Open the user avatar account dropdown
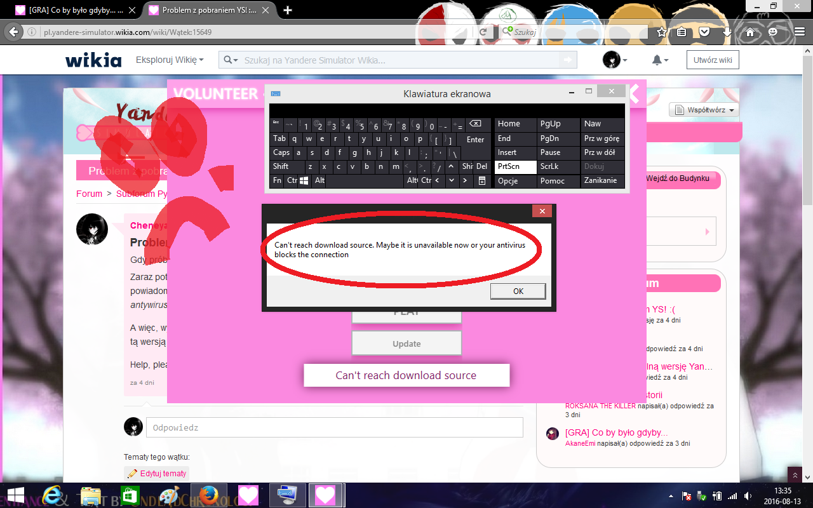 tap(615, 60)
